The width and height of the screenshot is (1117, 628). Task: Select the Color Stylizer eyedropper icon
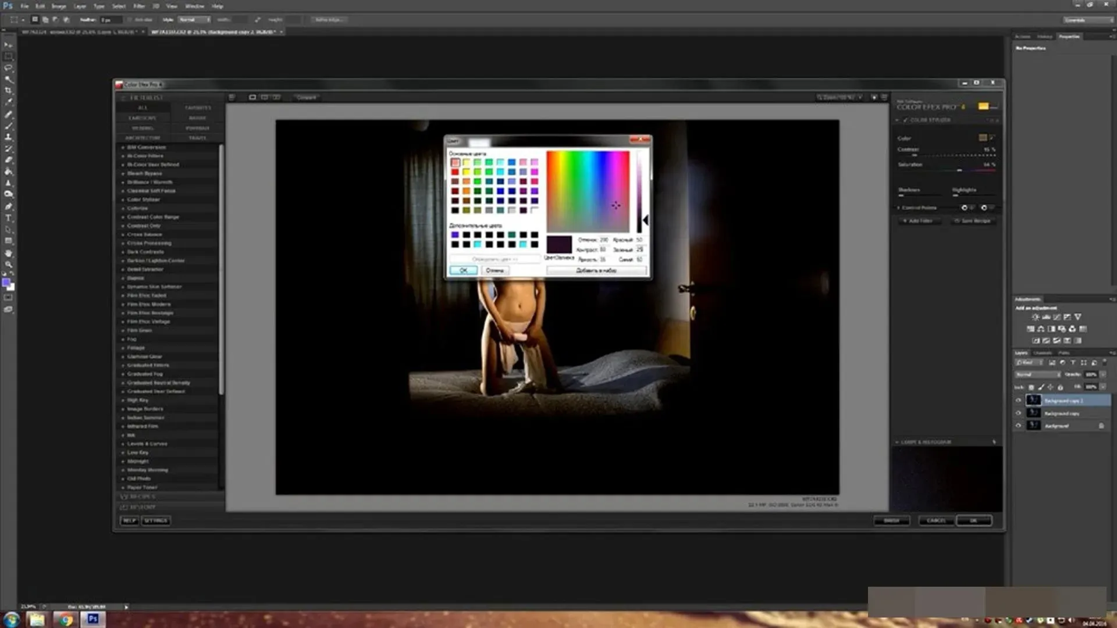coord(992,138)
